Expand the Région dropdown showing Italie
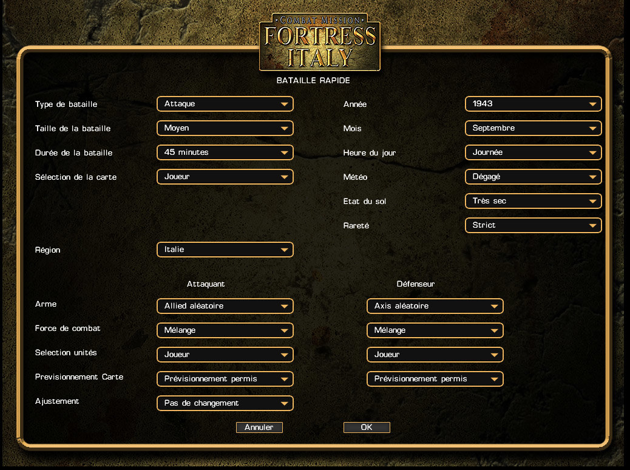 click(225, 250)
